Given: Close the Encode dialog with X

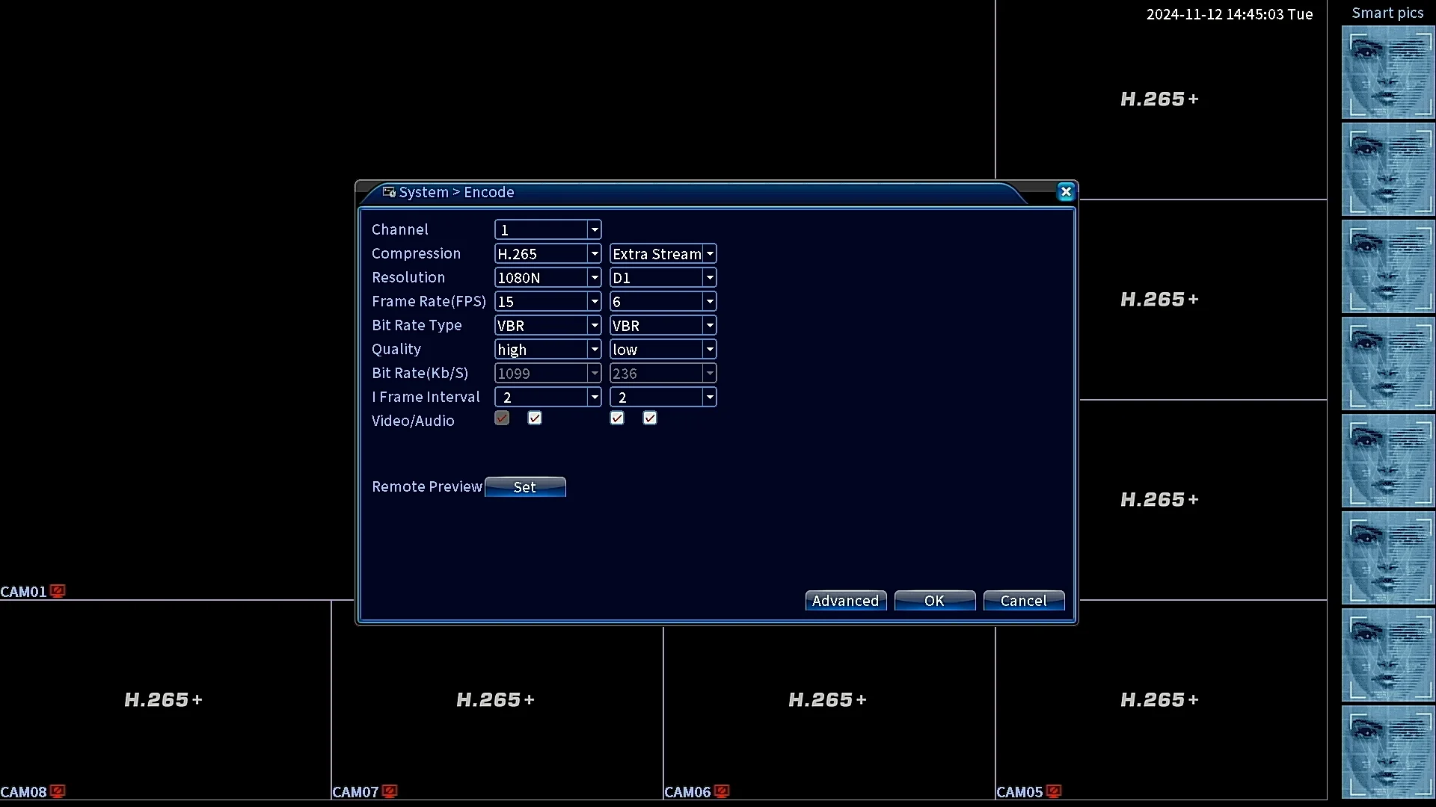Looking at the screenshot, I should click(1066, 192).
